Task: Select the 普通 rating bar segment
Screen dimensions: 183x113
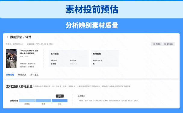Action: [x=43, y=101]
